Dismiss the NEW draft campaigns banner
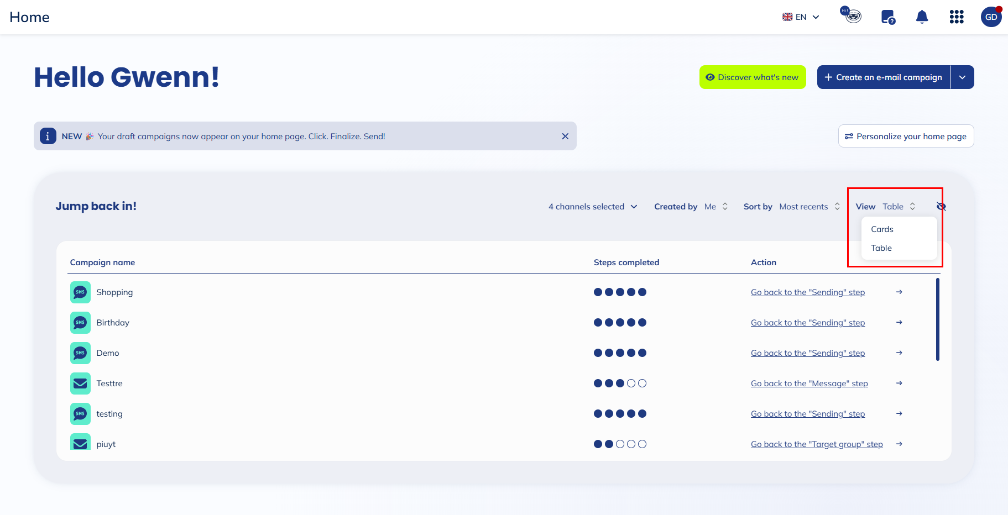This screenshot has width=1008, height=515. click(565, 136)
